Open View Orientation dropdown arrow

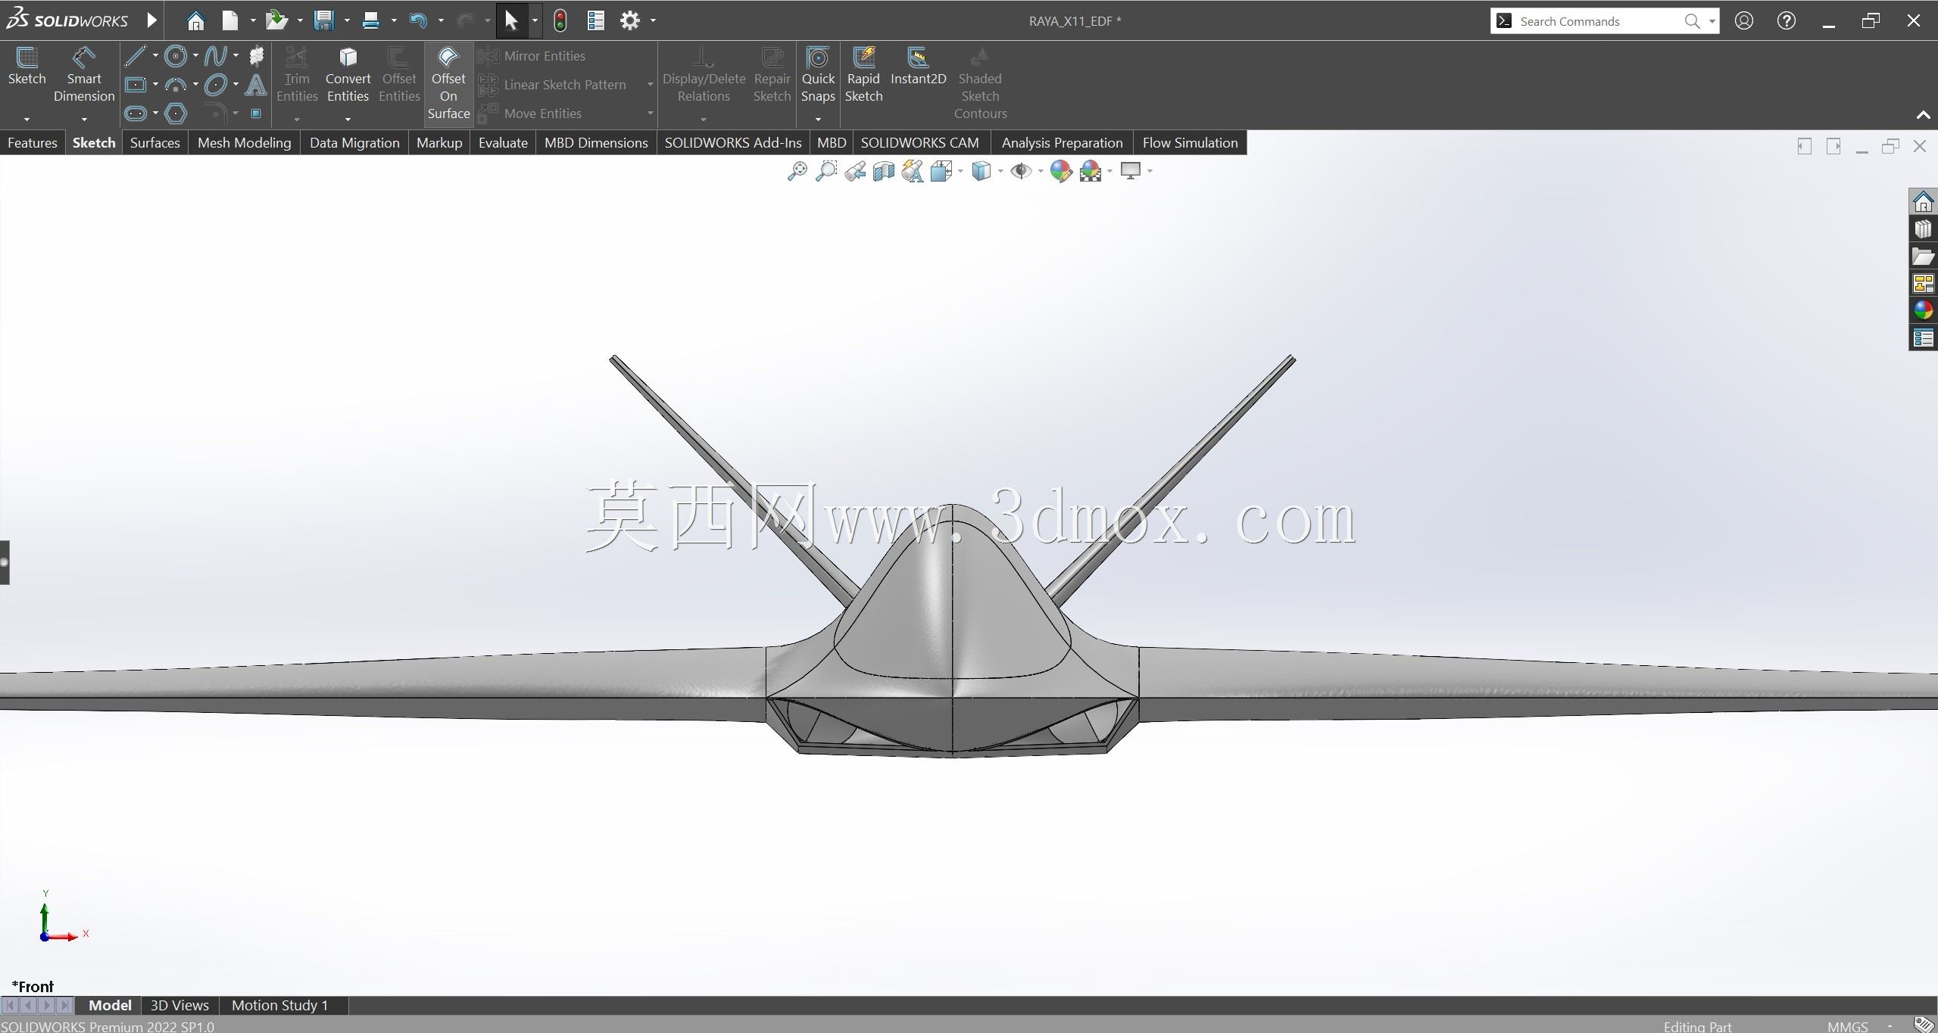(x=960, y=172)
